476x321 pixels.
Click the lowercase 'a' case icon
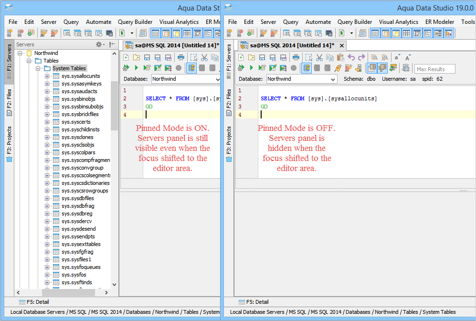click(397, 57)
